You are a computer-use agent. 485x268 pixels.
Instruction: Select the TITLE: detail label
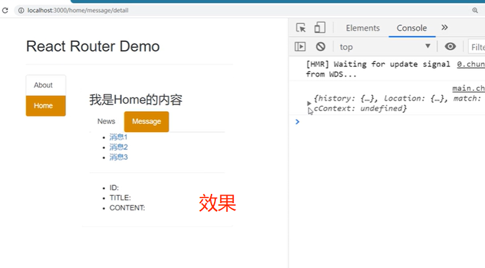click(x=120, y=198)
